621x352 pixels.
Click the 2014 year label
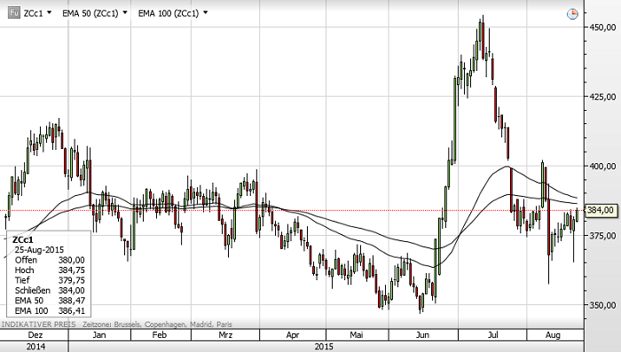(35, 347)
